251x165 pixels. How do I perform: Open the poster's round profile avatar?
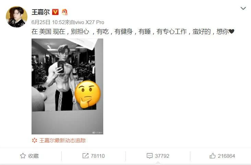16,17
